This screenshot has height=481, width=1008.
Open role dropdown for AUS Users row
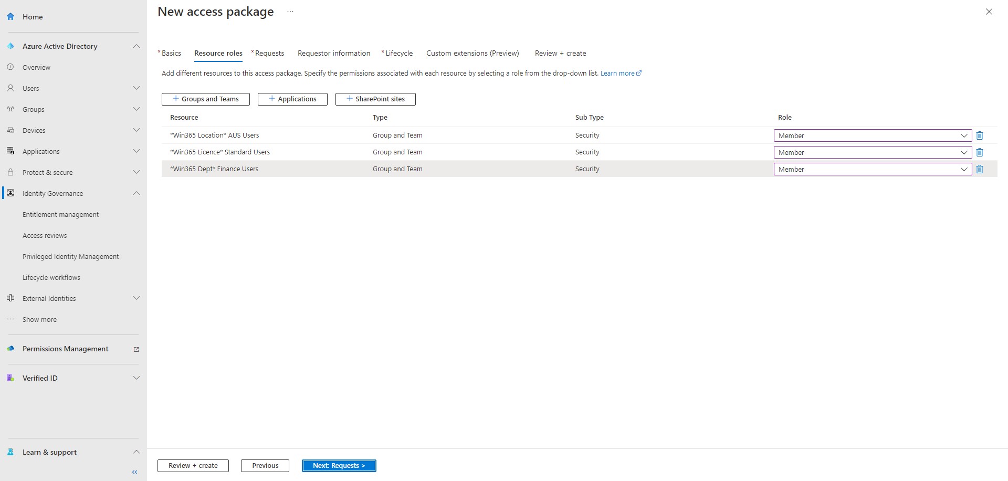pyautogui.click(x=964, y=135)
